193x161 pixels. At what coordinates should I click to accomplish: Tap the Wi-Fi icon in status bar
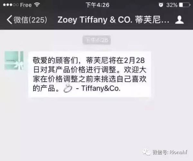37,5
